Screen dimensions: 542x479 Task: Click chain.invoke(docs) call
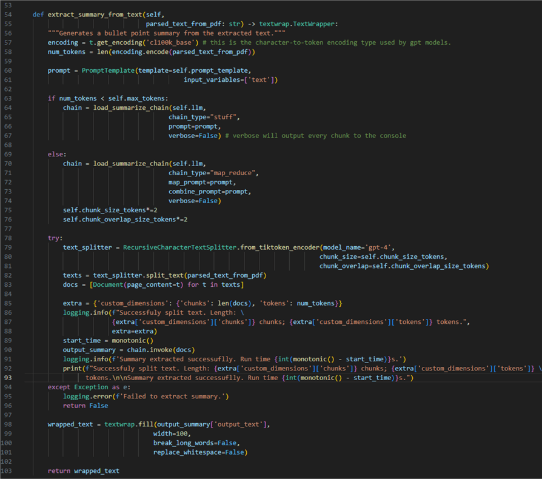click(161, 350)
